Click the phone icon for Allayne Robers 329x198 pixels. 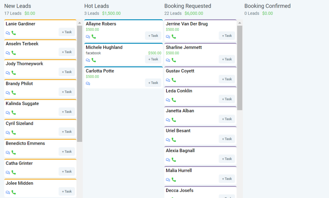[x=93, y=37]
